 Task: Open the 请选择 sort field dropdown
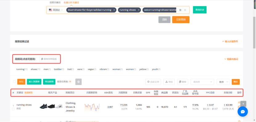tap(202, 82)
